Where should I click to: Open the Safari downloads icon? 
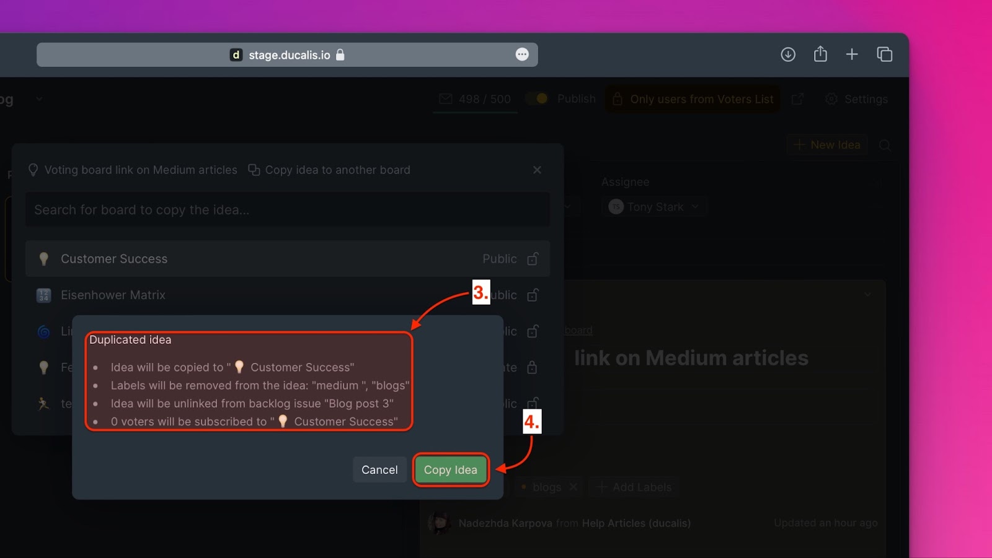(788, 54)
